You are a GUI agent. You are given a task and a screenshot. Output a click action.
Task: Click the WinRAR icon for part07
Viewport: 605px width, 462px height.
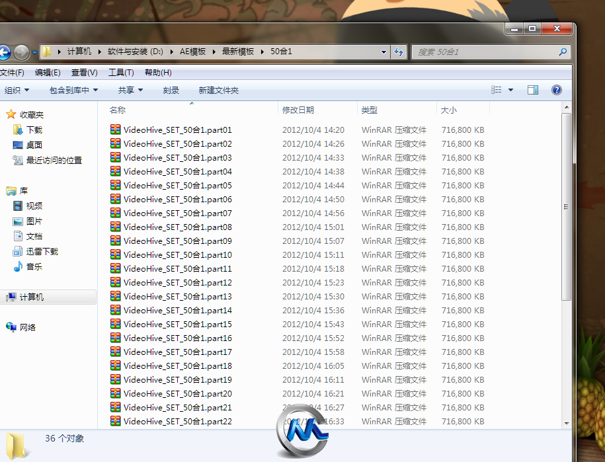tap(115, 213)
